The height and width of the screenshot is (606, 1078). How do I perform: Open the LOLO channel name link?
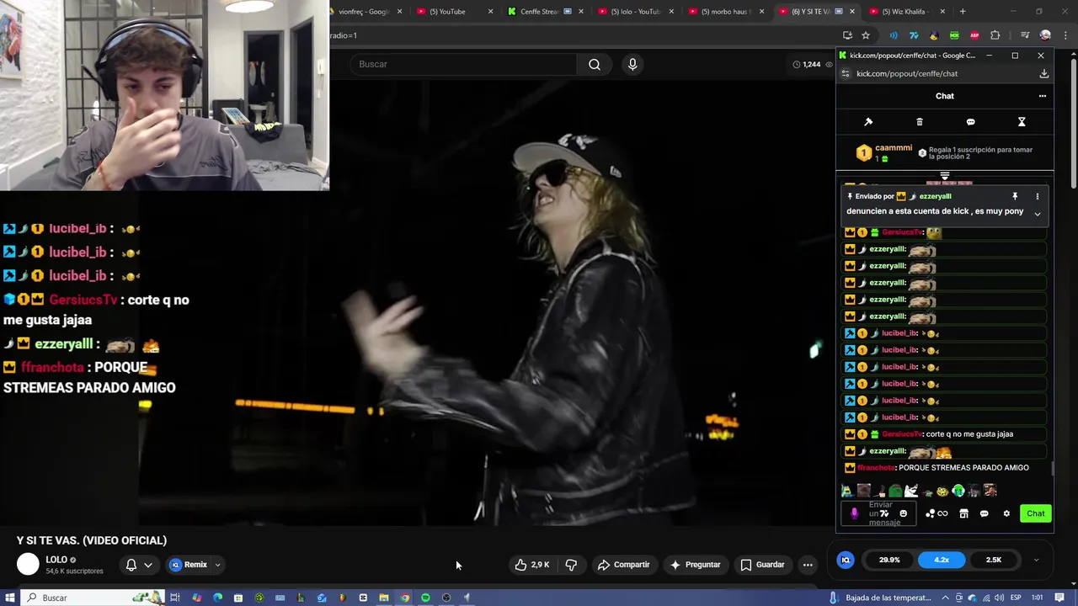[x=56, y=560]
